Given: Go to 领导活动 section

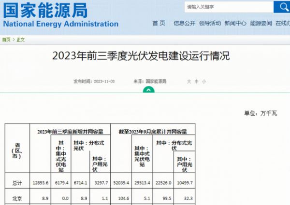Looking at the screenshot, I should tap(210, 24).
